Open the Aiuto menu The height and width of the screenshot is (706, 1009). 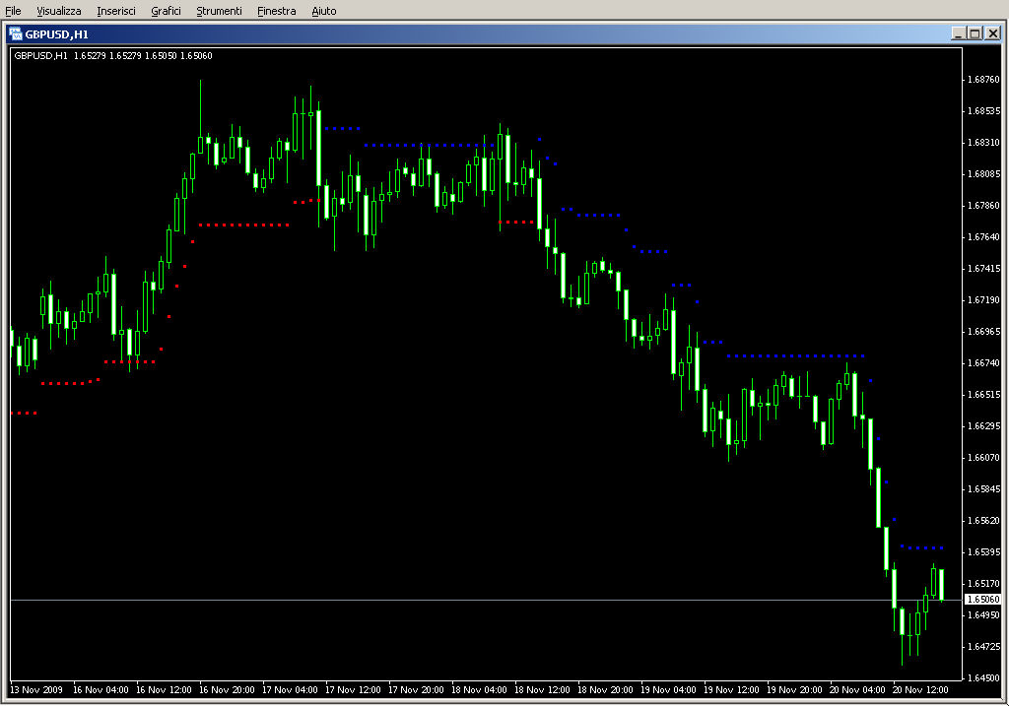point(323,11)
